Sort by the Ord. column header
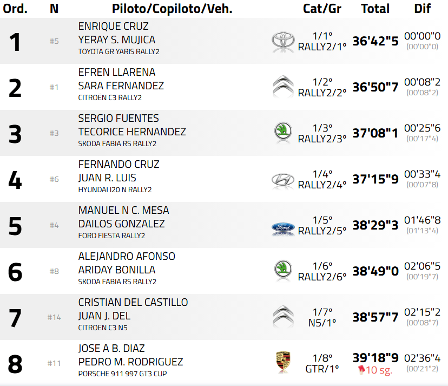This screenshot has width=448, height=386. [x=15, y=9]
